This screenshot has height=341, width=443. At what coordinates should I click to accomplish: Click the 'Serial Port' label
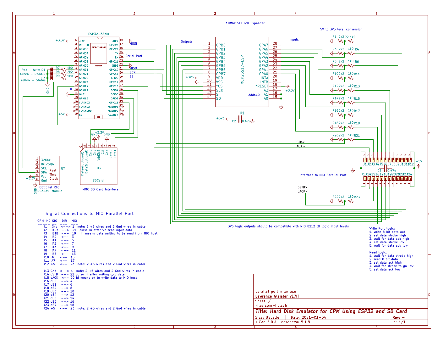(134, 56)
